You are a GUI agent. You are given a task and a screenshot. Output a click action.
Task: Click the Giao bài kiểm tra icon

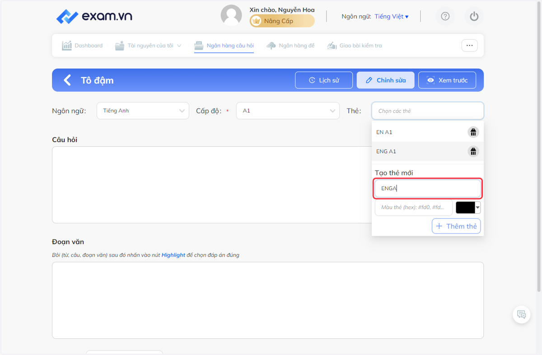coord(332,46)
